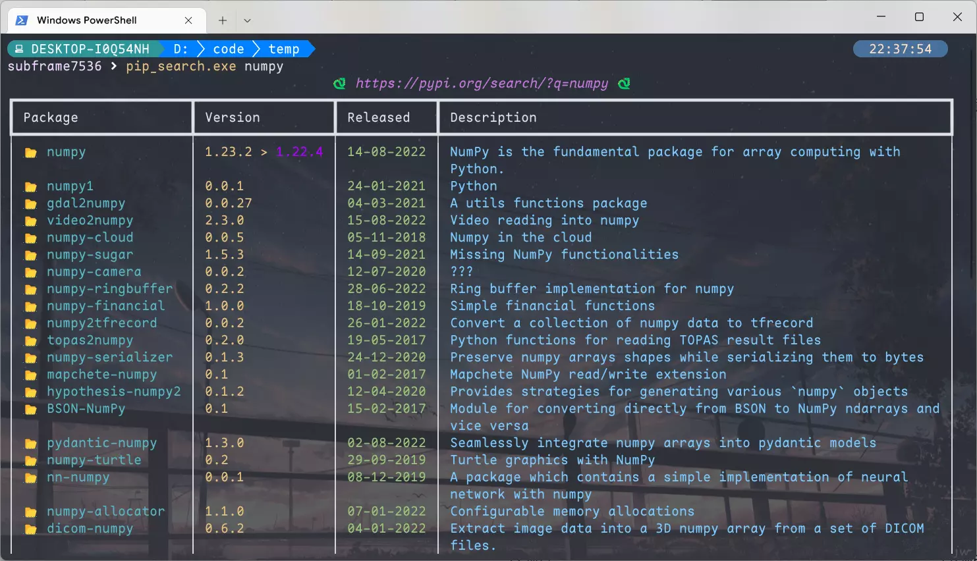The width and height of the screenshot is (977, 561).
Task: Click the folder icon beside numpy-camera
Action: click(x=30, y=273)
